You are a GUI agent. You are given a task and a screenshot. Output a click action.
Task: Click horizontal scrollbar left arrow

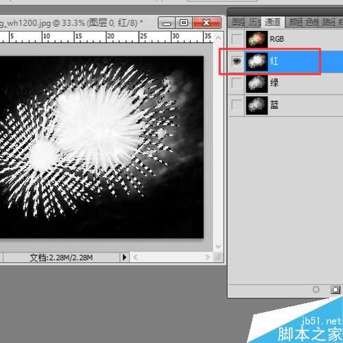pos(135,257)
